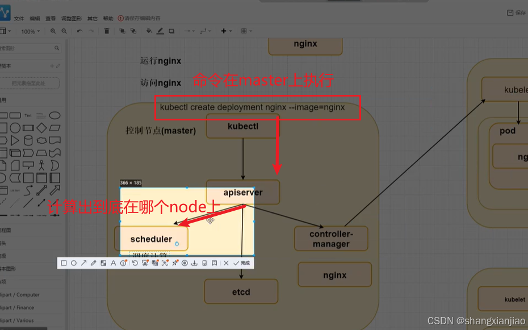Select the kubectl box on the diagram
This screenshot has height=330, width=528.
pos(243,126)
